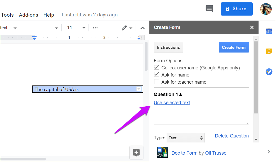Close the Create Form sidebar
Image resolution: width=276 pixels, height=162 pixels.
point(252,27)
